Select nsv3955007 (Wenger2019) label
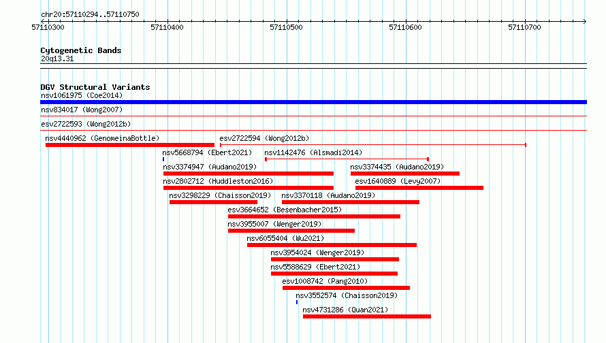606x343 pixels. point(275,224)
